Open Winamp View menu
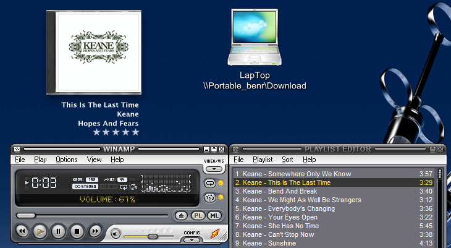This screenshot has width=451, height=248. pyautogui.click(x=94, y=160)
